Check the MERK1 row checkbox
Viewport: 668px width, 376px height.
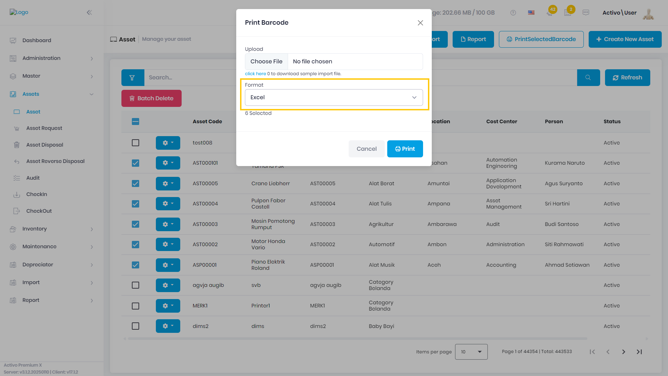pos(136,306)
